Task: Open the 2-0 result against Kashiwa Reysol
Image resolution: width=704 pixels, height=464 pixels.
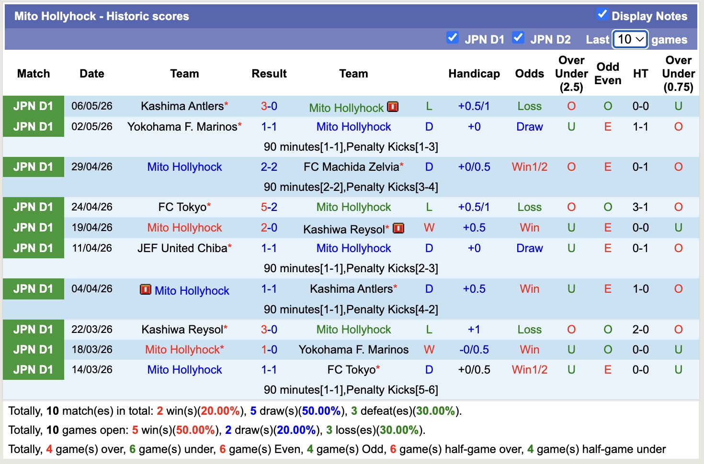Action: pos(269,228)
